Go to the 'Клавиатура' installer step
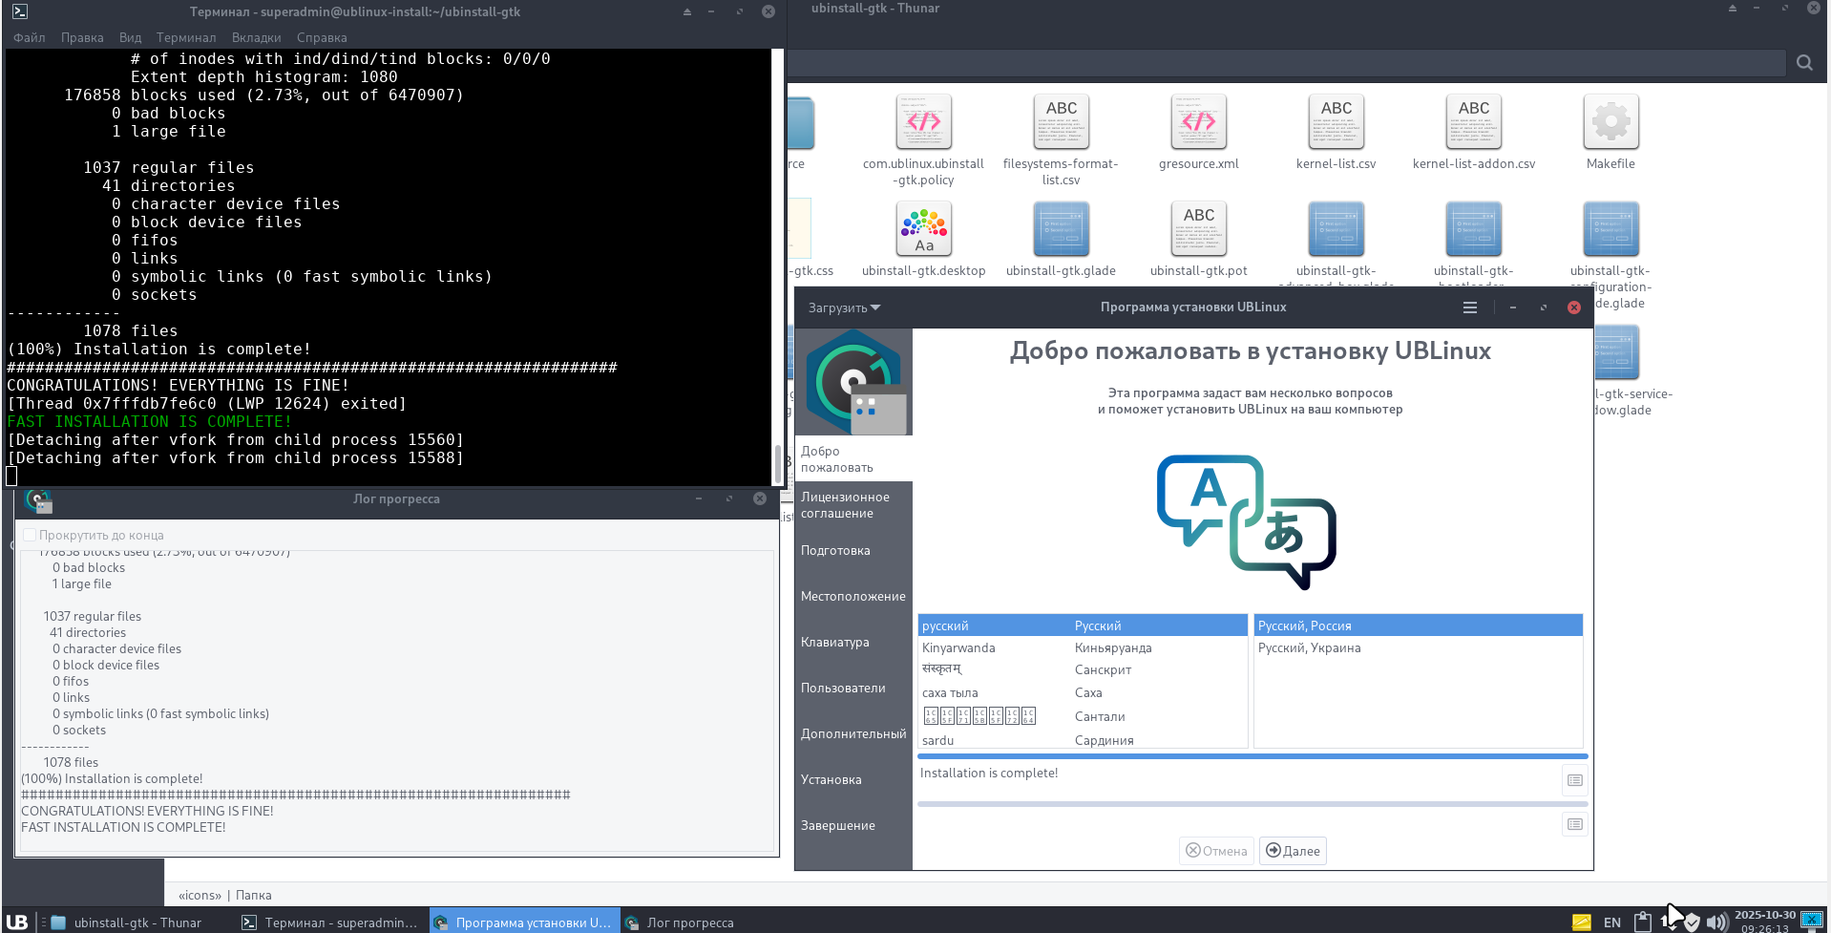 853,643
